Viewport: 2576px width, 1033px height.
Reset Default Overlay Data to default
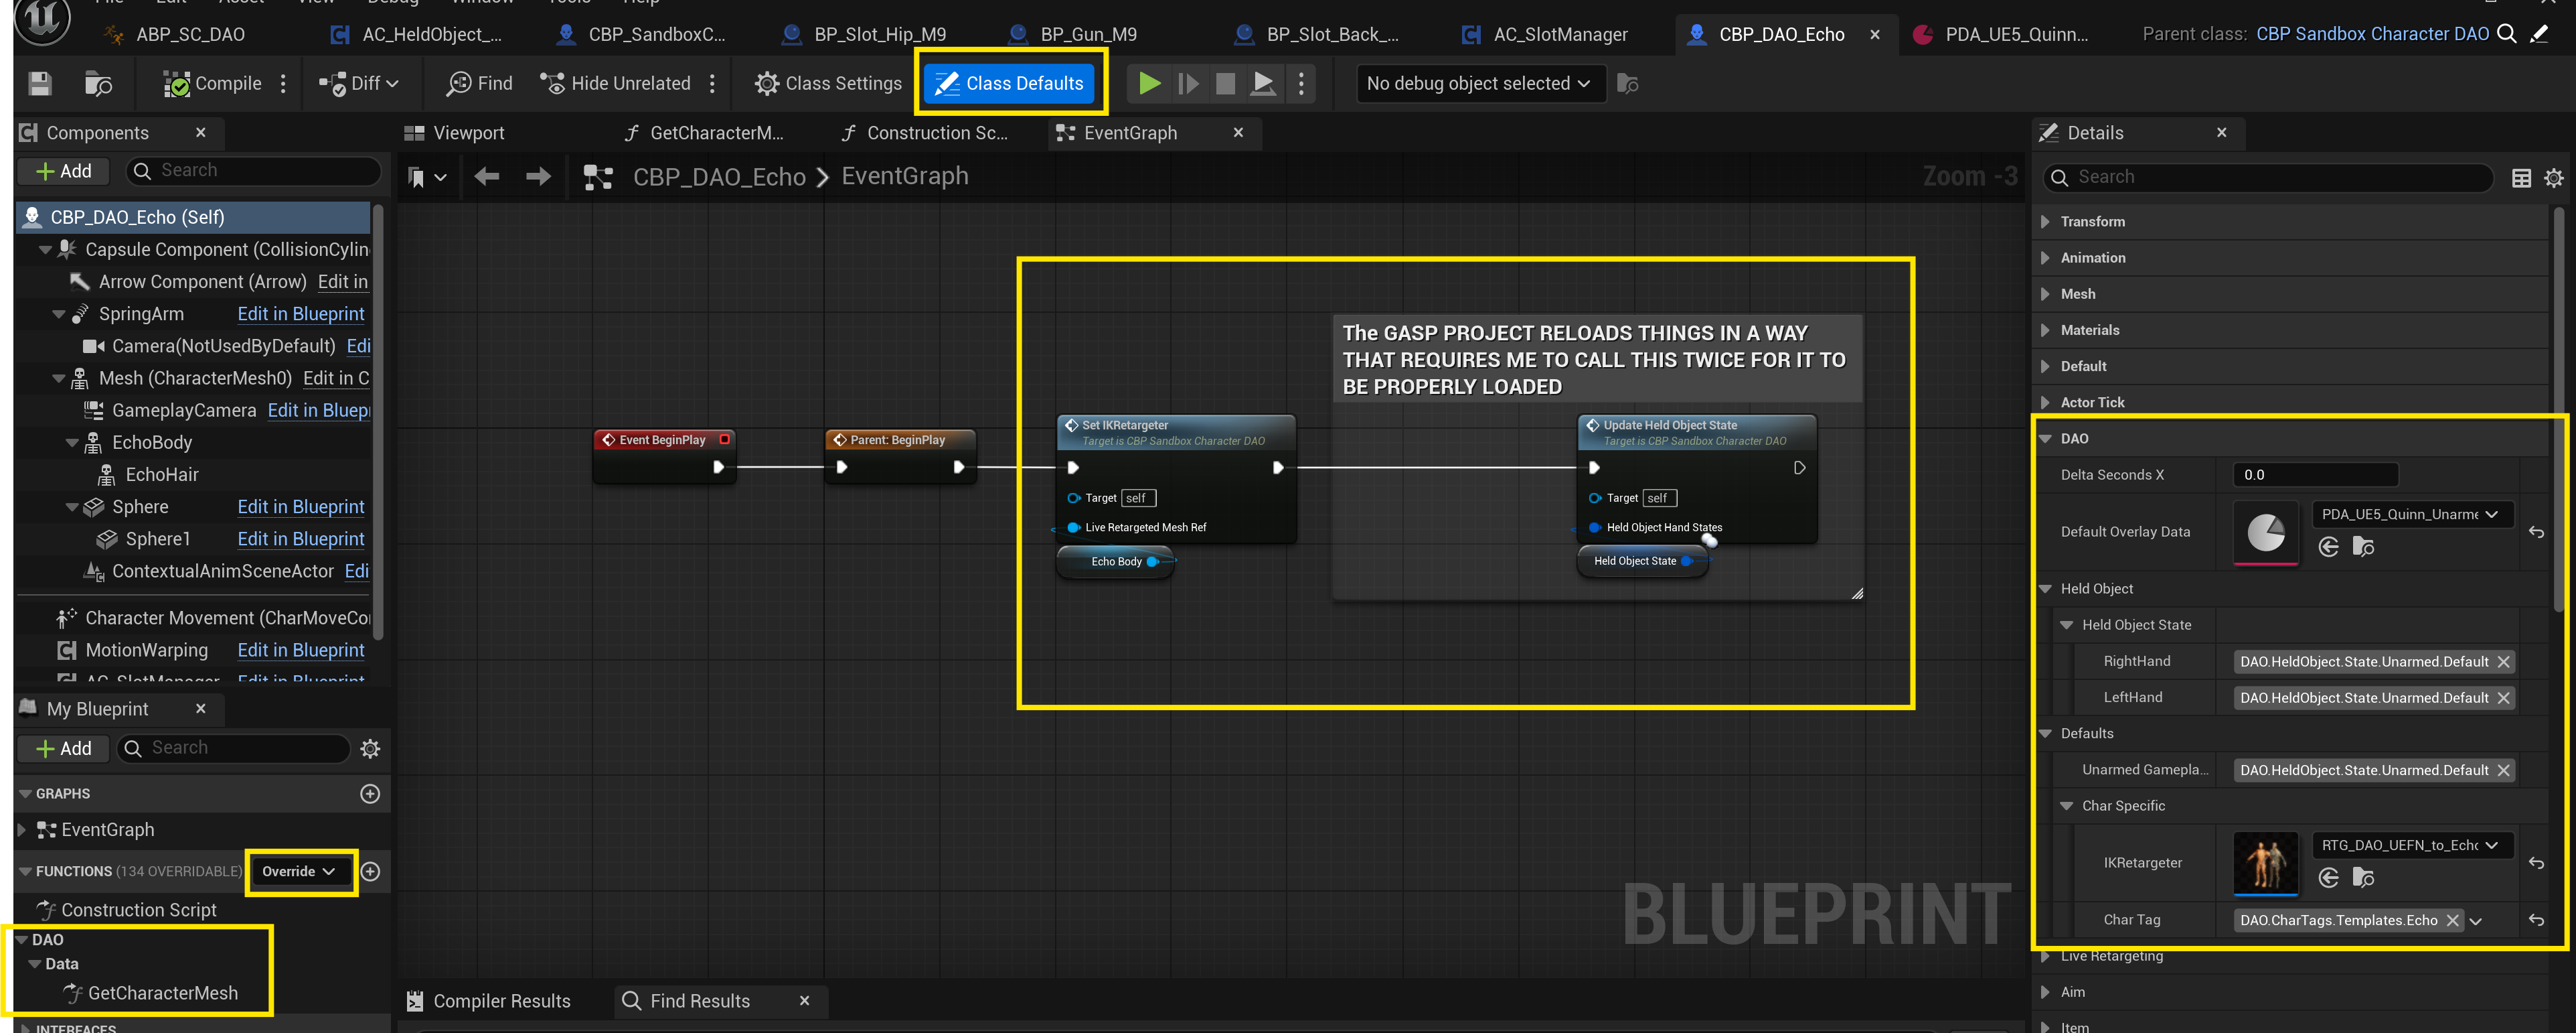point(2536,533)
